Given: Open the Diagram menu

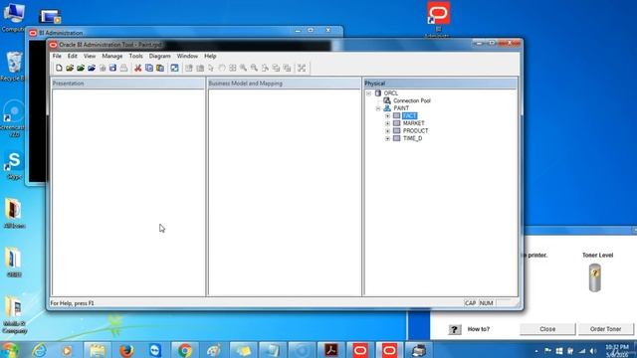Looking at the screenshot, I should (159, 56).
